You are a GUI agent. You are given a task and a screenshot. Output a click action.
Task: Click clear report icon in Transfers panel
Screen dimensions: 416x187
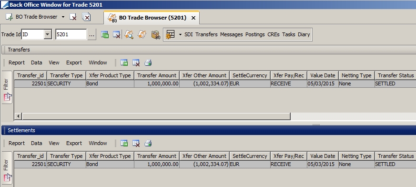click(x=136, y=62)
